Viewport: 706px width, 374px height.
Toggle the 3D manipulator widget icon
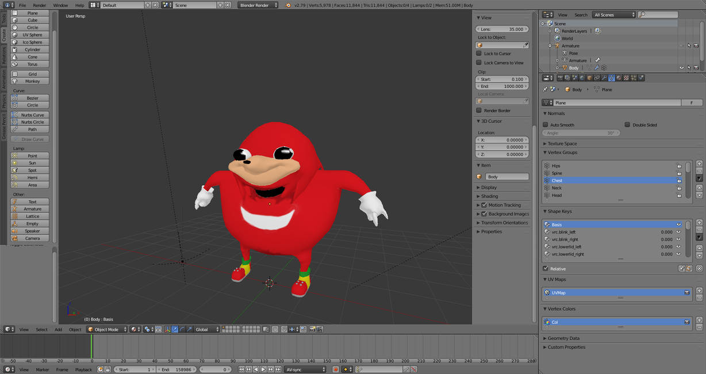[x=167, y=330]
